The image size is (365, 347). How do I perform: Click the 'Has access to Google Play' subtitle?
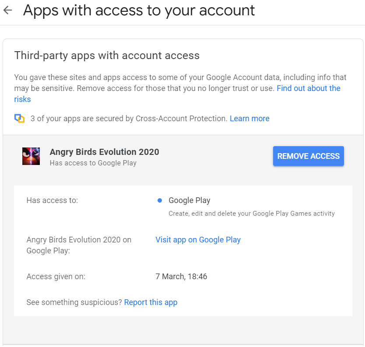coord(93,163)
